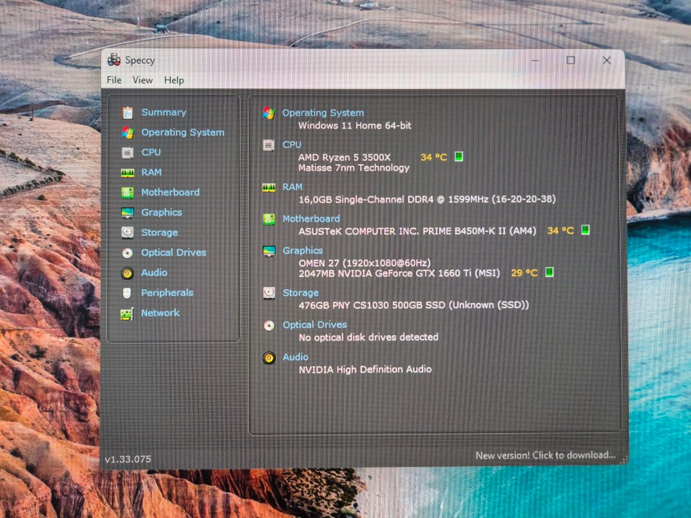This screenshot has width=691, height=518.
Task: Click the 'Matisse 7nm Technology' text
Action: 354,168
